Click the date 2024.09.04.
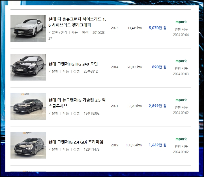 pyautogui.click(x=181, y=35)
